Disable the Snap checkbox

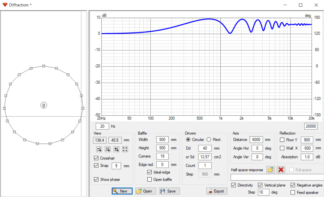(96, 166)
